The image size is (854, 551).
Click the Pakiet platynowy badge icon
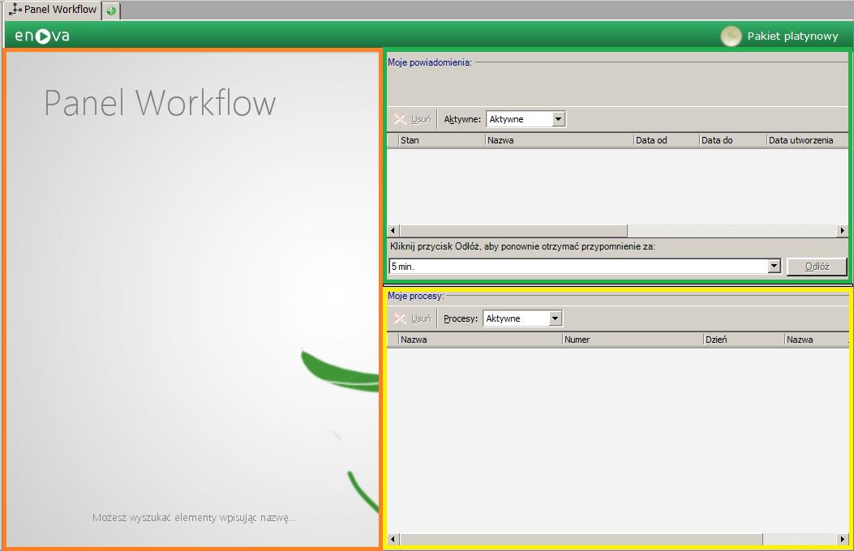[731, 36]
